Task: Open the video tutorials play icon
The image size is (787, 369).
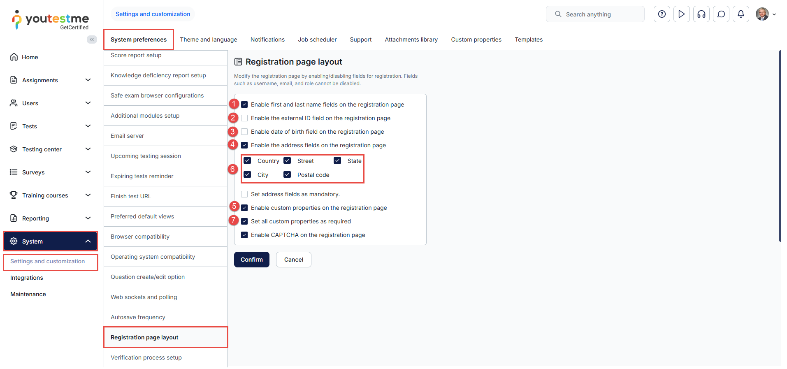Action: tap(681, 14)
